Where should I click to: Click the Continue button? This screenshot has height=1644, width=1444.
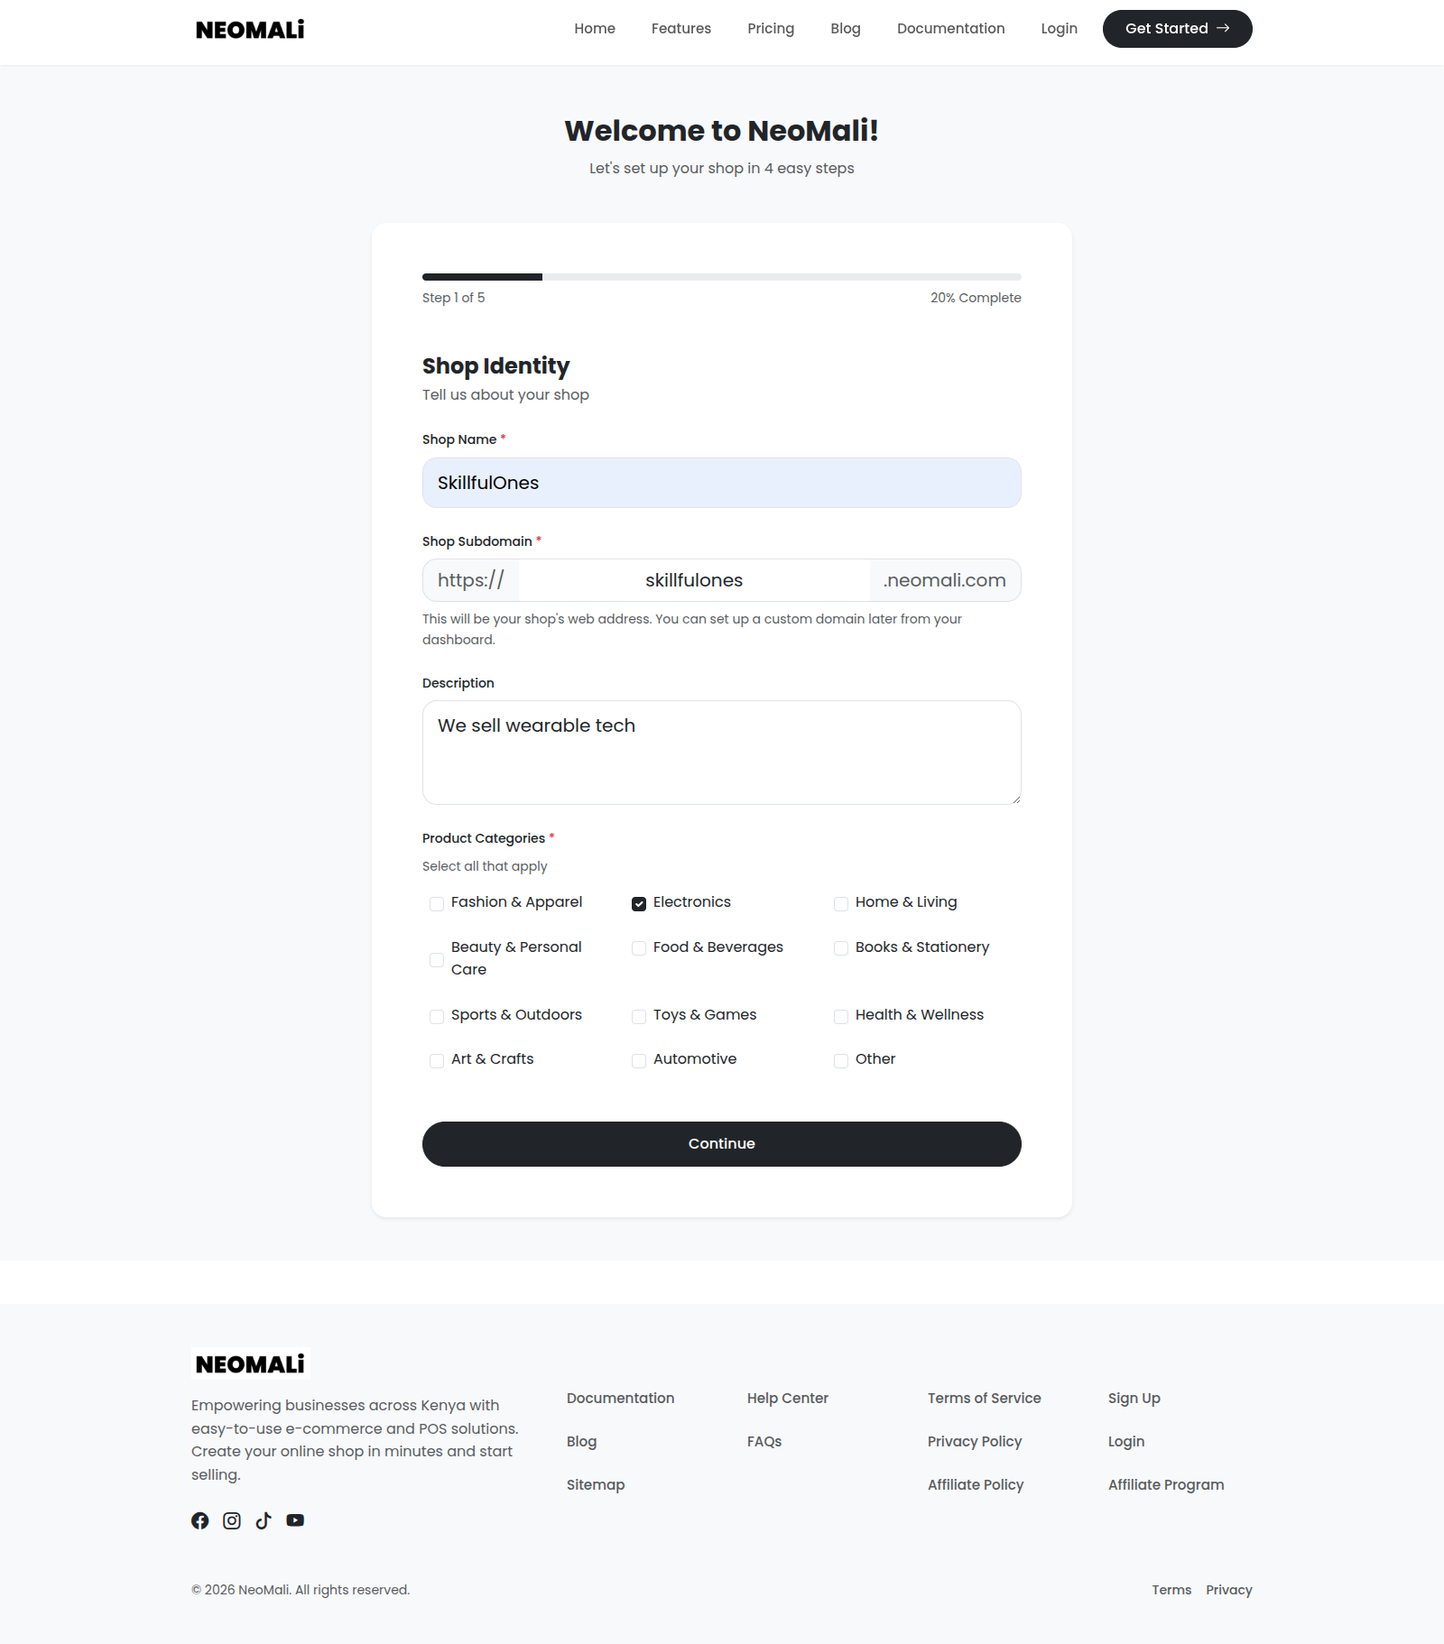722,1144
